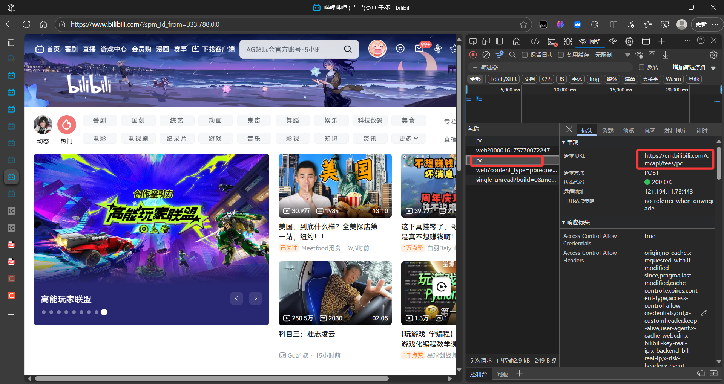Image resolution: width=724 pixels, height=384 pixels.
Task: Select the single_unread?build request row
Action: tap(512, 180)
